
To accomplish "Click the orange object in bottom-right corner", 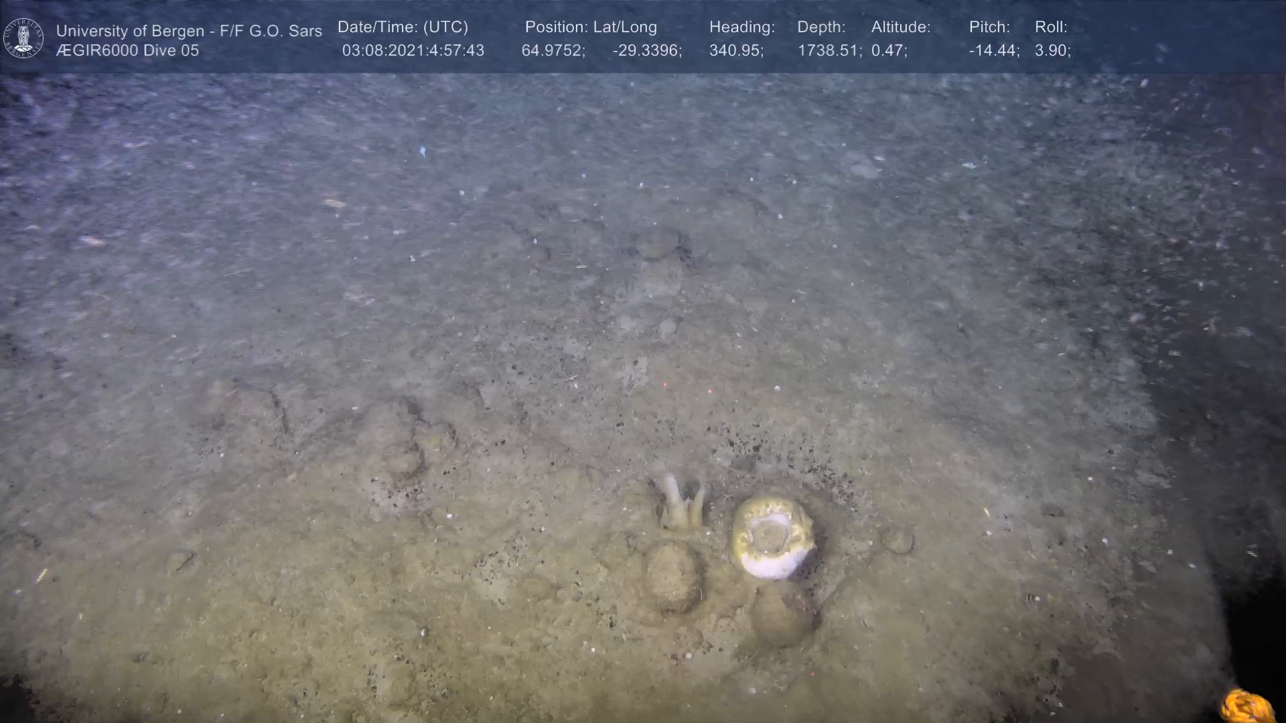I will pos(1246,706).
